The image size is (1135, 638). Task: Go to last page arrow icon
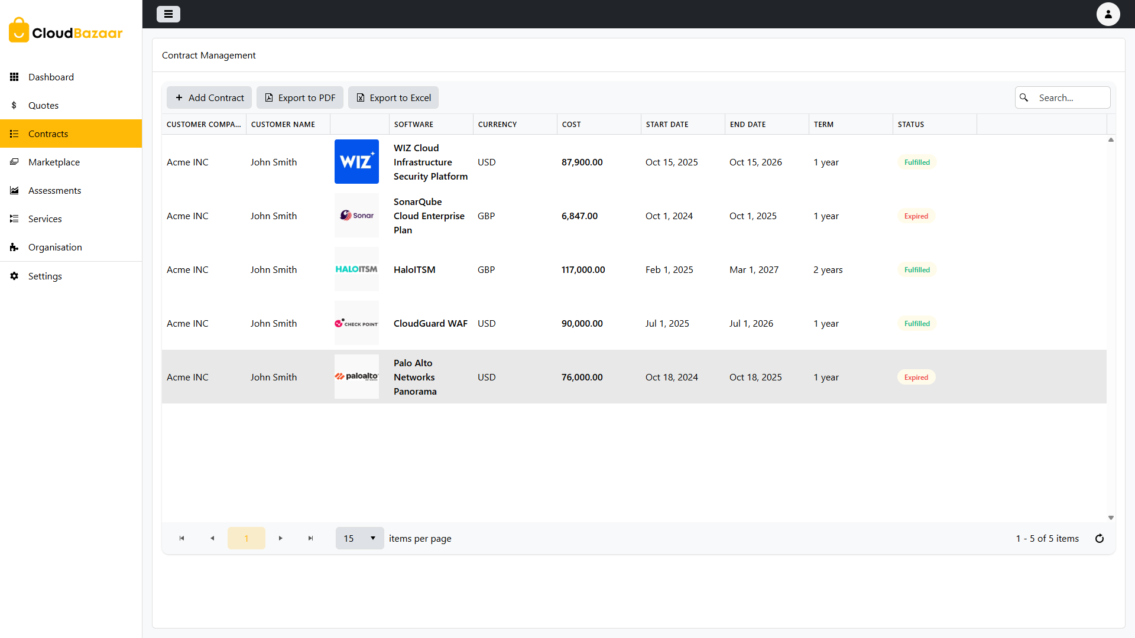[310, 538]
